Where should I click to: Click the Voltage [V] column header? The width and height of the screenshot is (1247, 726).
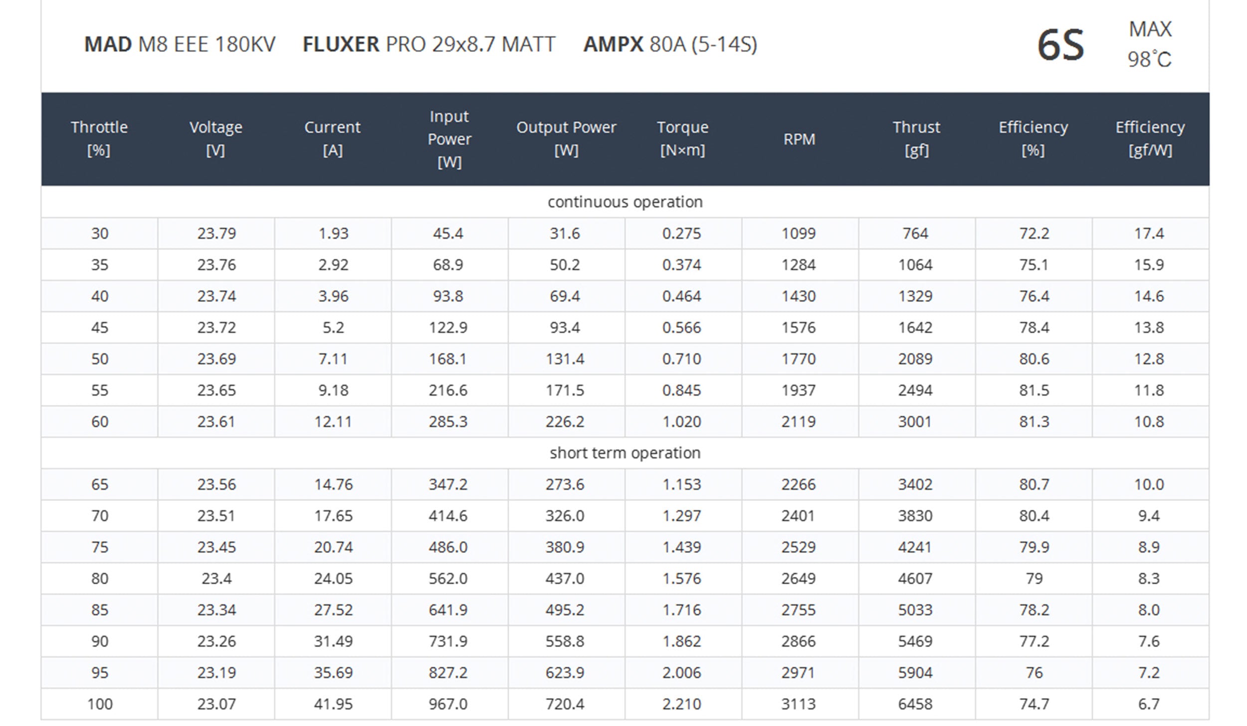216,139
